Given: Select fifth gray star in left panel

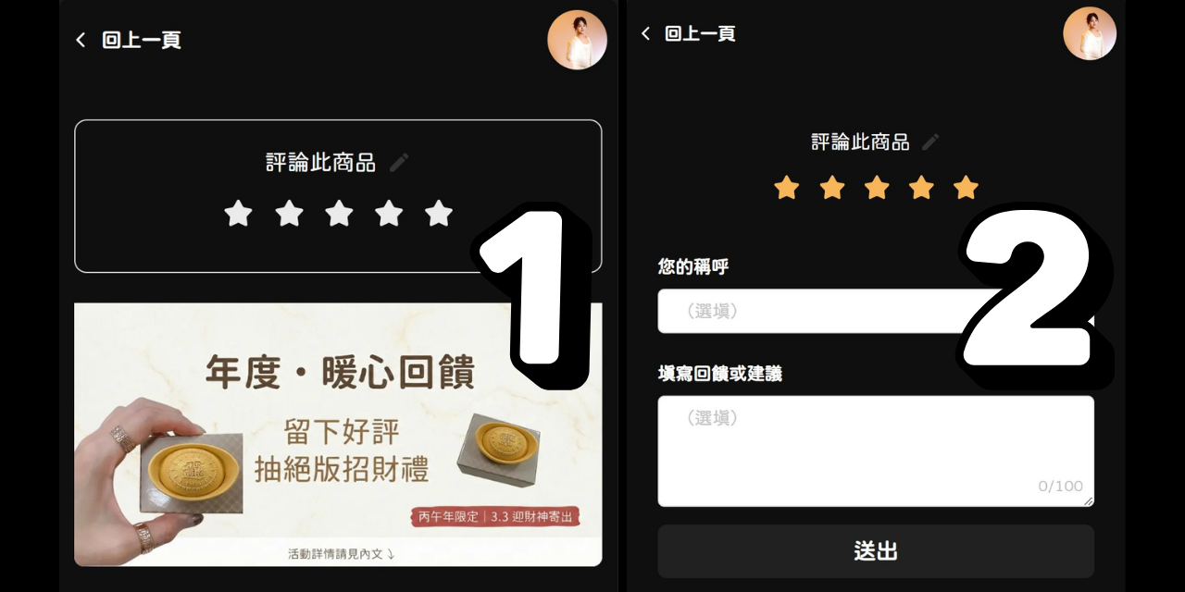Looking at the screenshot, I should pos(439,214).
